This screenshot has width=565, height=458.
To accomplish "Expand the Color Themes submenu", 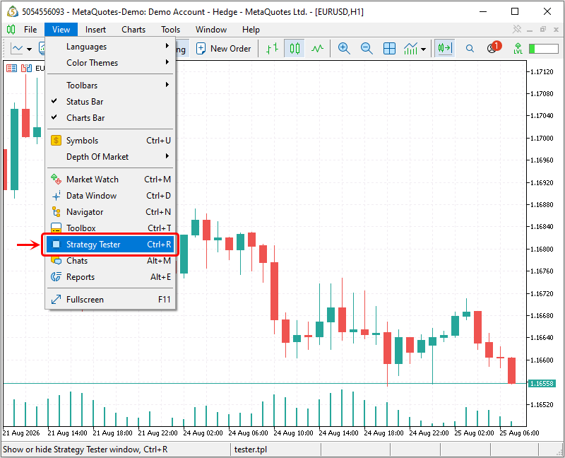I will point(110,63).
